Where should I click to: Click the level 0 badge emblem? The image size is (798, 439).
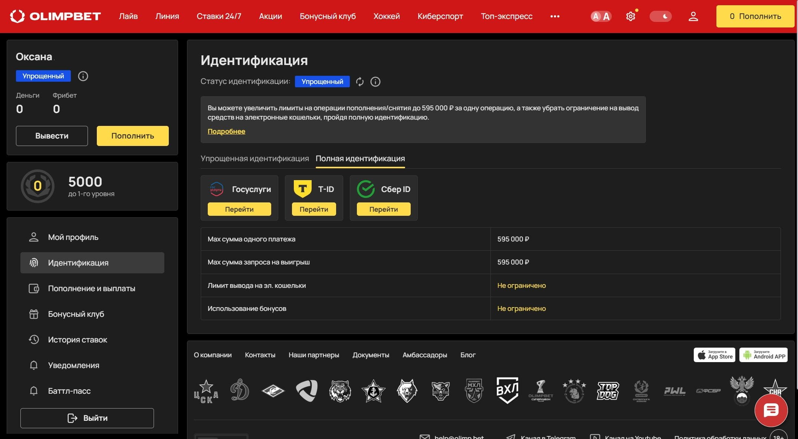[37, 186]
